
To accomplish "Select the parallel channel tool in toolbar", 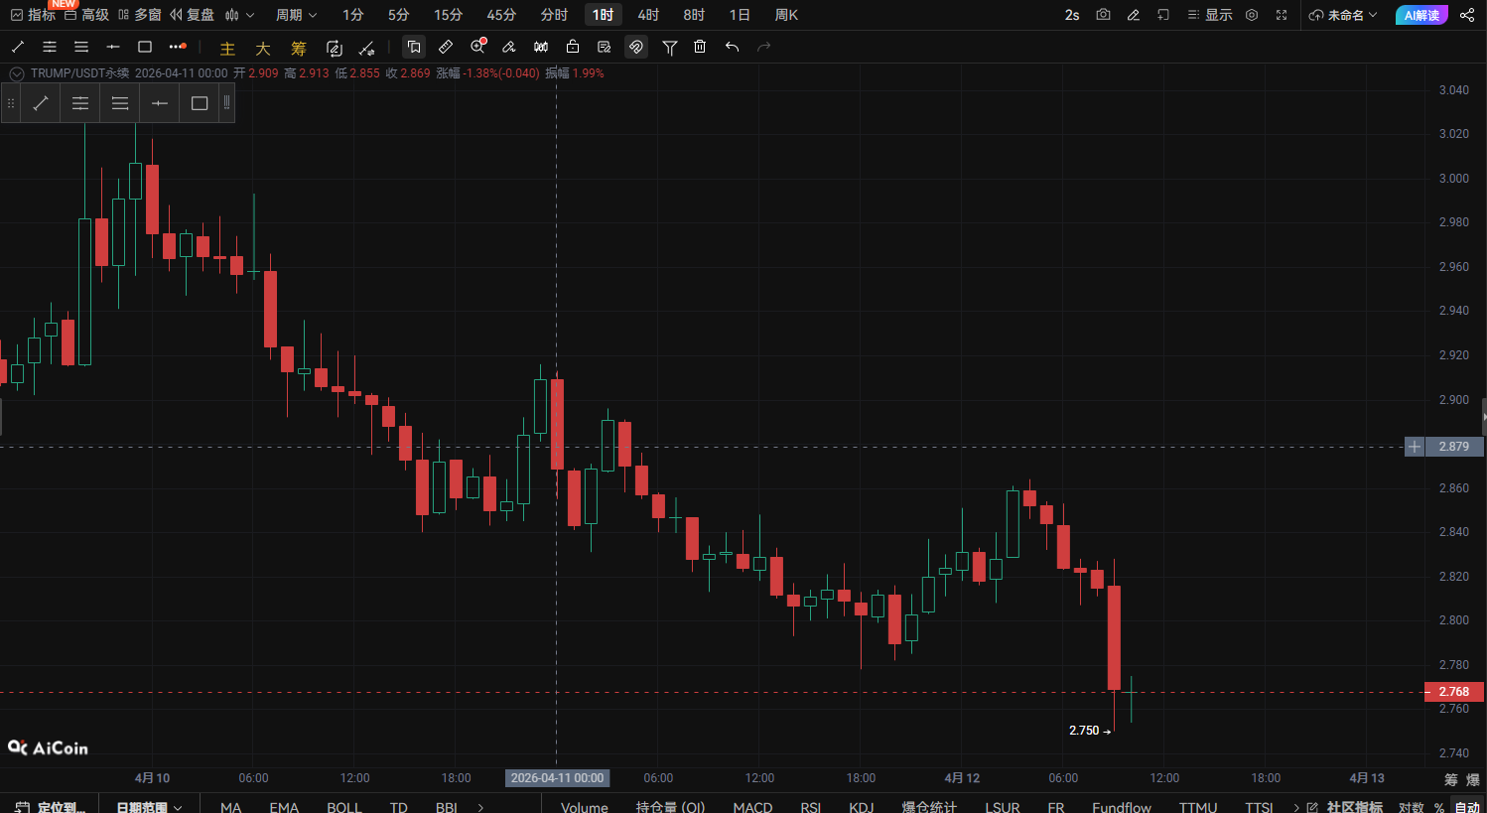I will pos(50,47).
